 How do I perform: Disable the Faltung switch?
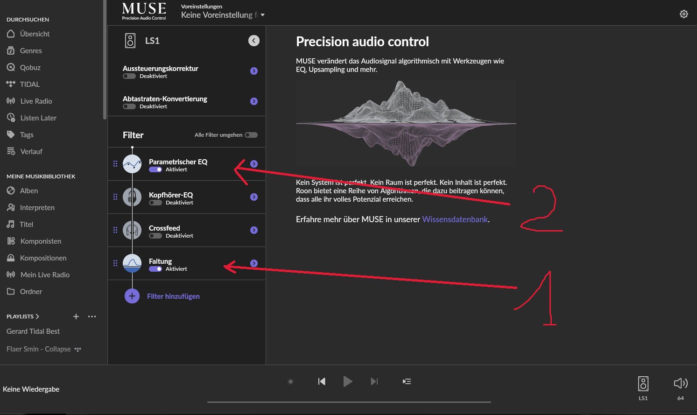click(155, 269)
